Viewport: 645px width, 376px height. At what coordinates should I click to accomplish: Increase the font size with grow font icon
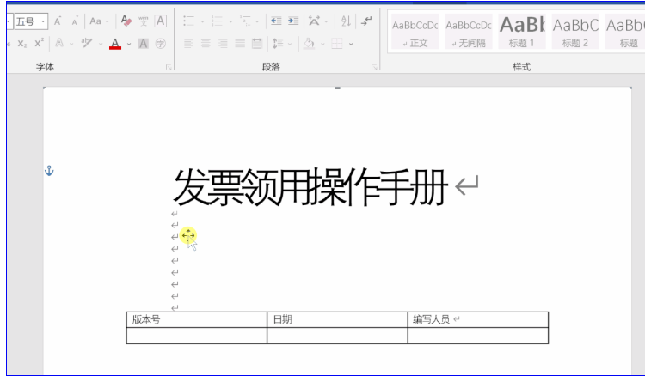coord(58,21)
